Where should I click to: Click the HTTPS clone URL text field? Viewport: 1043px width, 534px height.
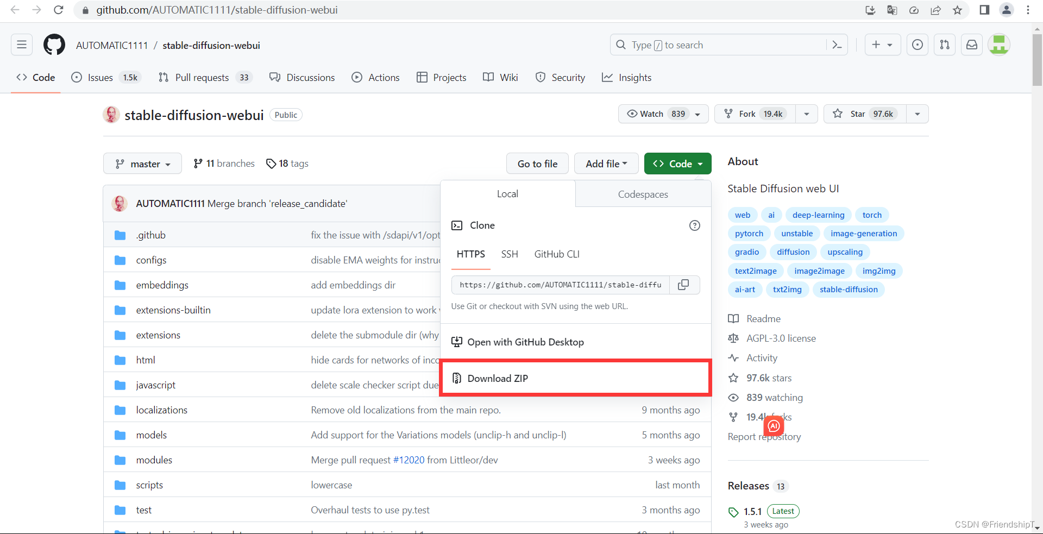(x=561, y=285)
